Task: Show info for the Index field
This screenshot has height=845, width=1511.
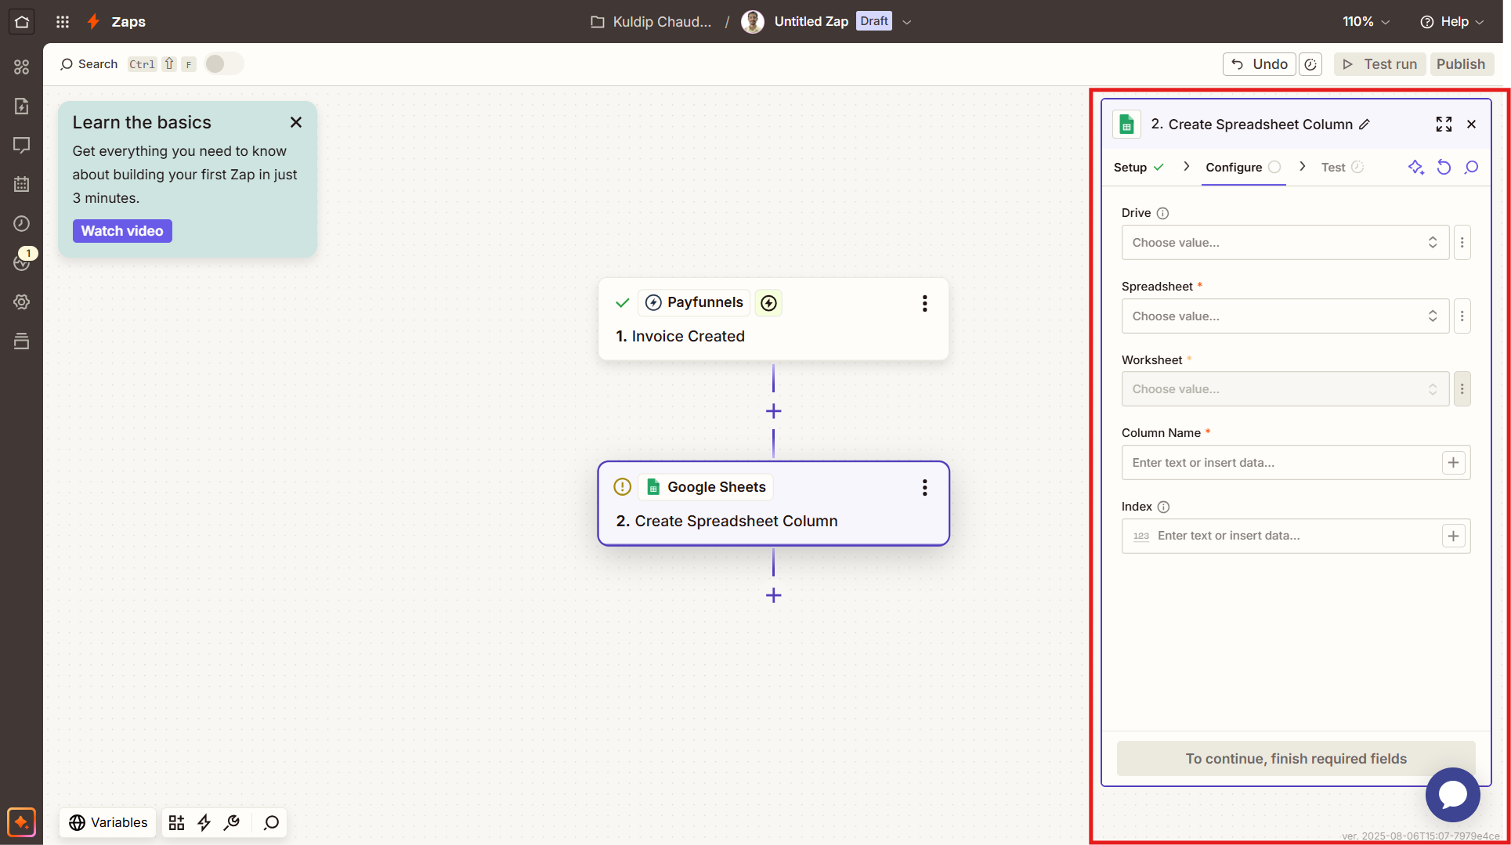Action: (x=1164, y=507)
